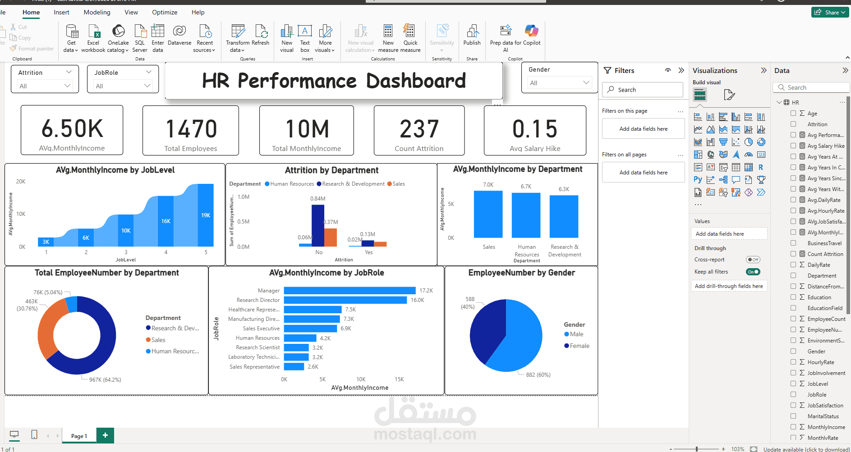Expand the More visuals dropdown
851x452 pixels.
(x=325, y=38)
